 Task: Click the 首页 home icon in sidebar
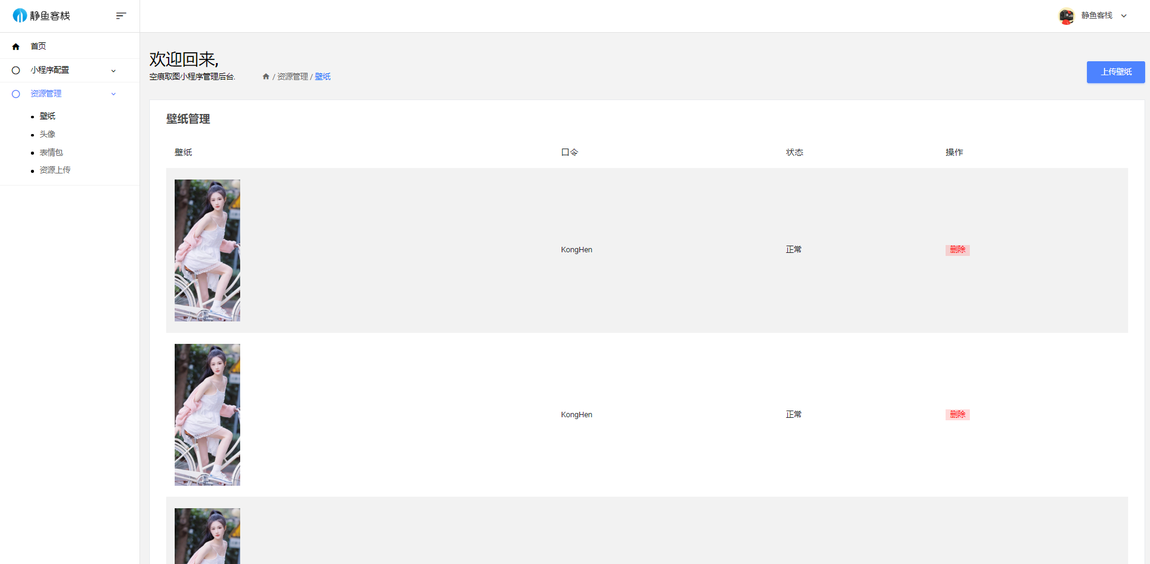[16, 47]
